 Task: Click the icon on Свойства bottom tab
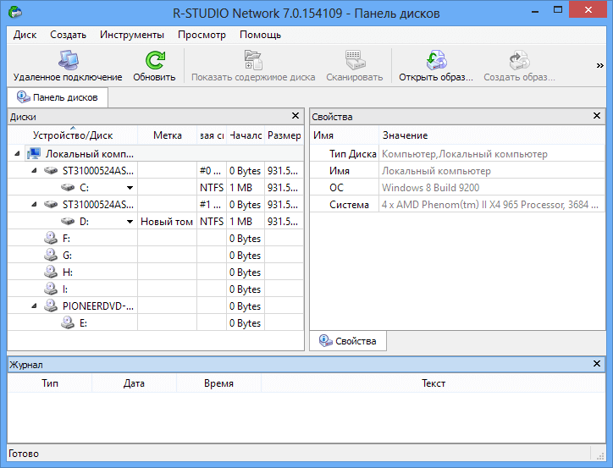(x=326, y=341)
